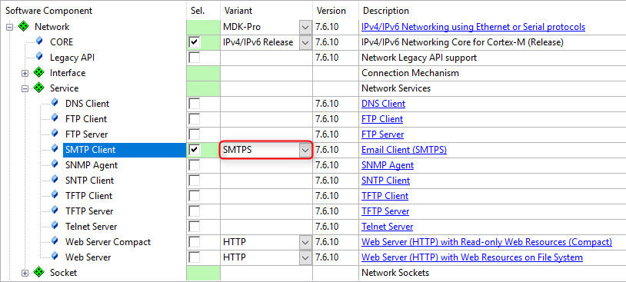Click the blue Telnet Server component icon

(x=55, y=226)
